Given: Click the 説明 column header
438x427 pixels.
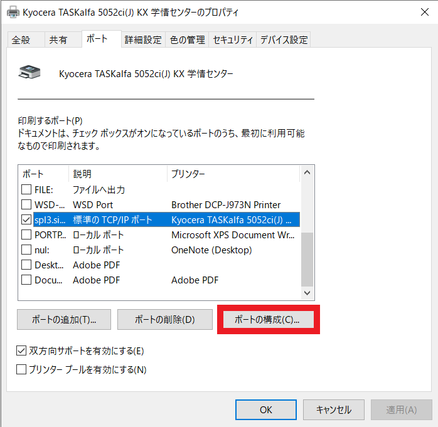Looking at the screenshot, I should coord(118,174).
